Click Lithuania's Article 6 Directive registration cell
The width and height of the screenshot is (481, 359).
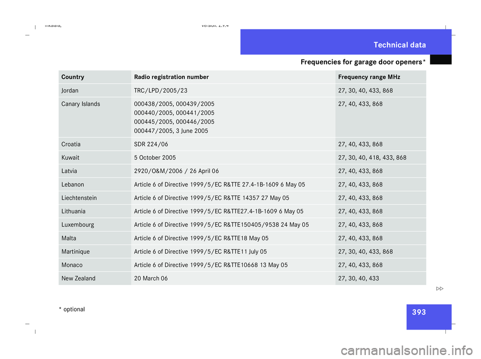coord(233,211)
